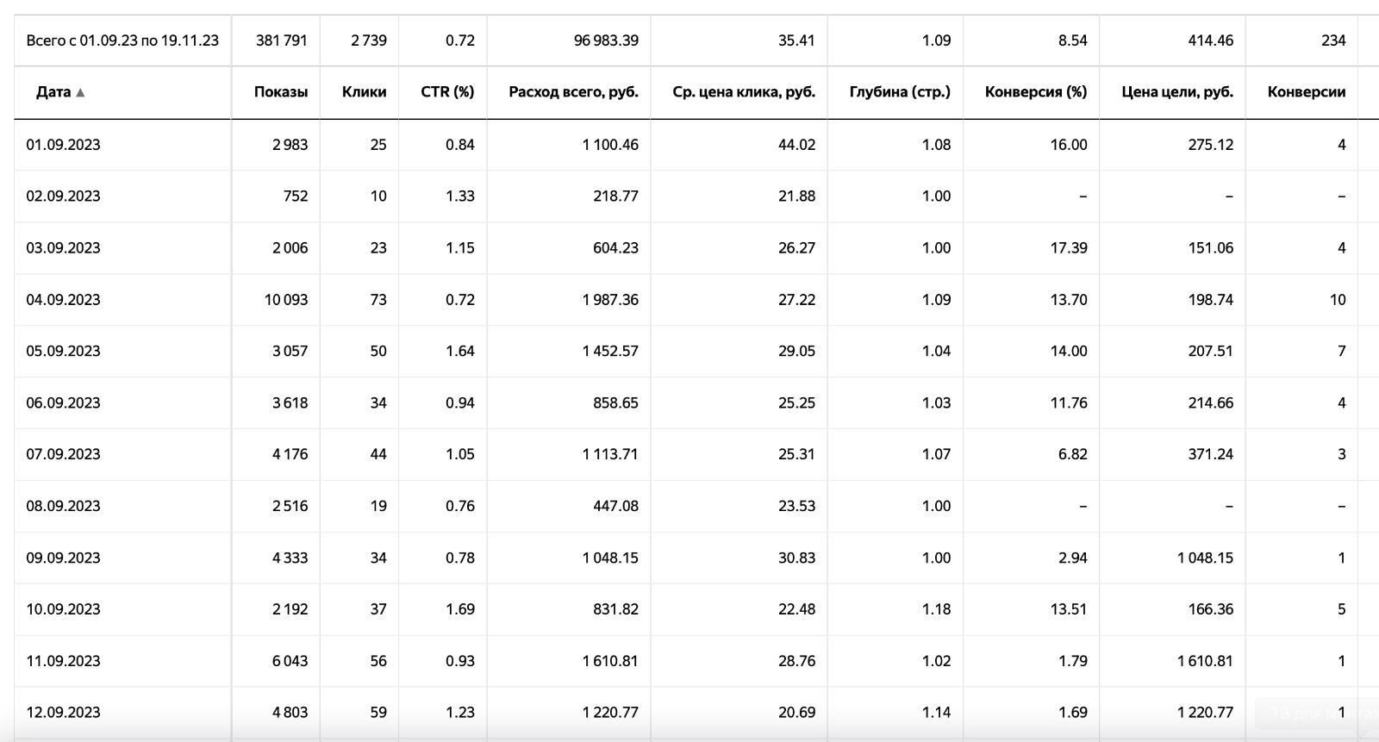Sort by the Клики column header
Image resolution: width=1379 pixels, height=742 pixels.
364,92
